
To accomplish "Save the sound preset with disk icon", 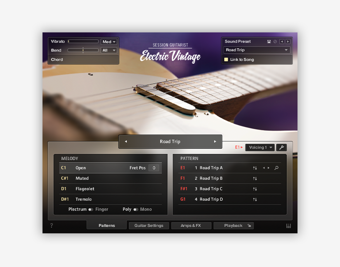I will click(269, 42).
